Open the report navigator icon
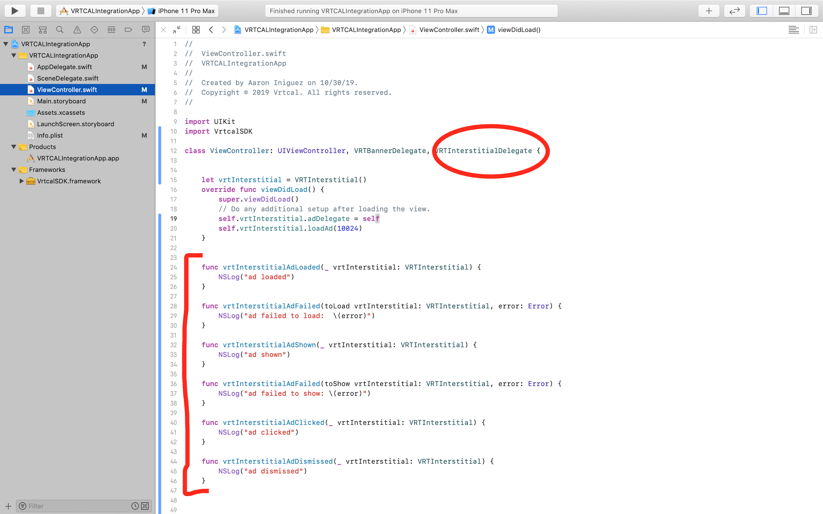The height and width of the screenshot is (514, 823). click(146, 30)
